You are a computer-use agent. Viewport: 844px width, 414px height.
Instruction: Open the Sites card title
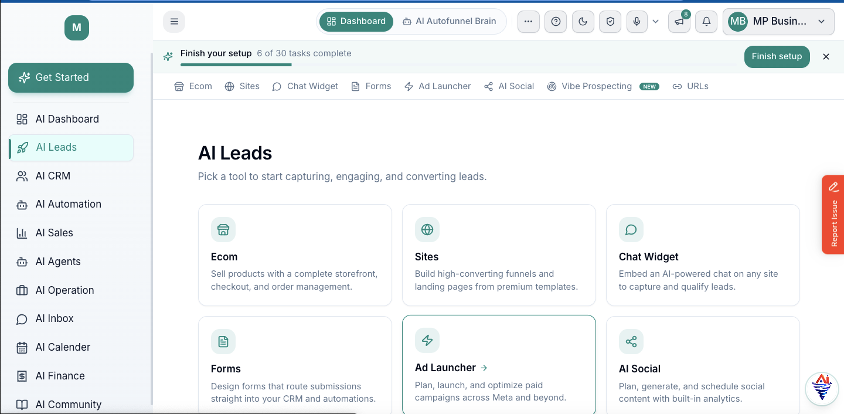coord(427,257)
